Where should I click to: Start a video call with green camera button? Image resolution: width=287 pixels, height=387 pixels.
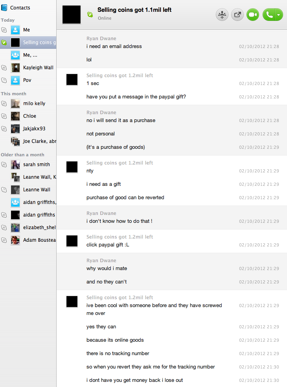253,15
